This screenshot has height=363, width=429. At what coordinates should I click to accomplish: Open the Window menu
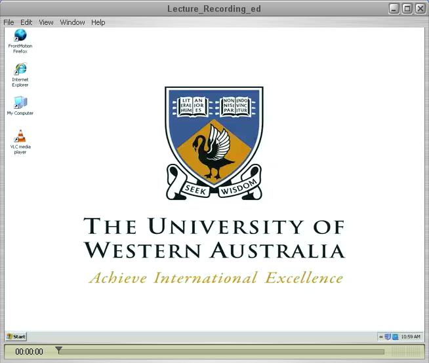click(x=72, y=22)
